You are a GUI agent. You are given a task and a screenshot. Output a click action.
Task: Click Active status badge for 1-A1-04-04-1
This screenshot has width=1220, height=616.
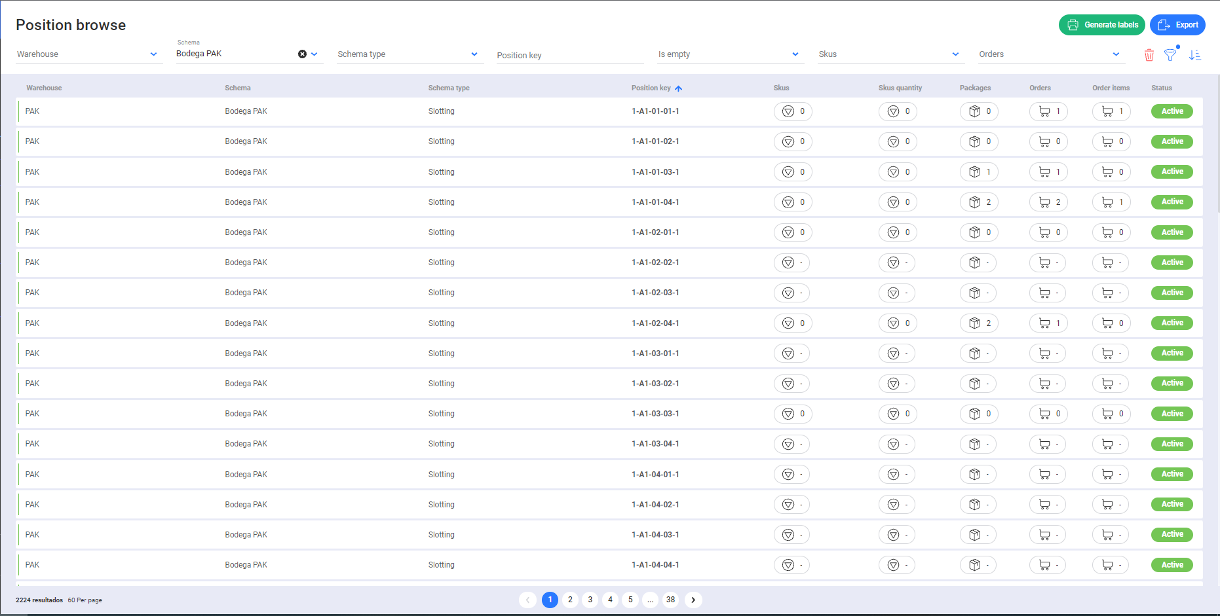point(1172,565)
